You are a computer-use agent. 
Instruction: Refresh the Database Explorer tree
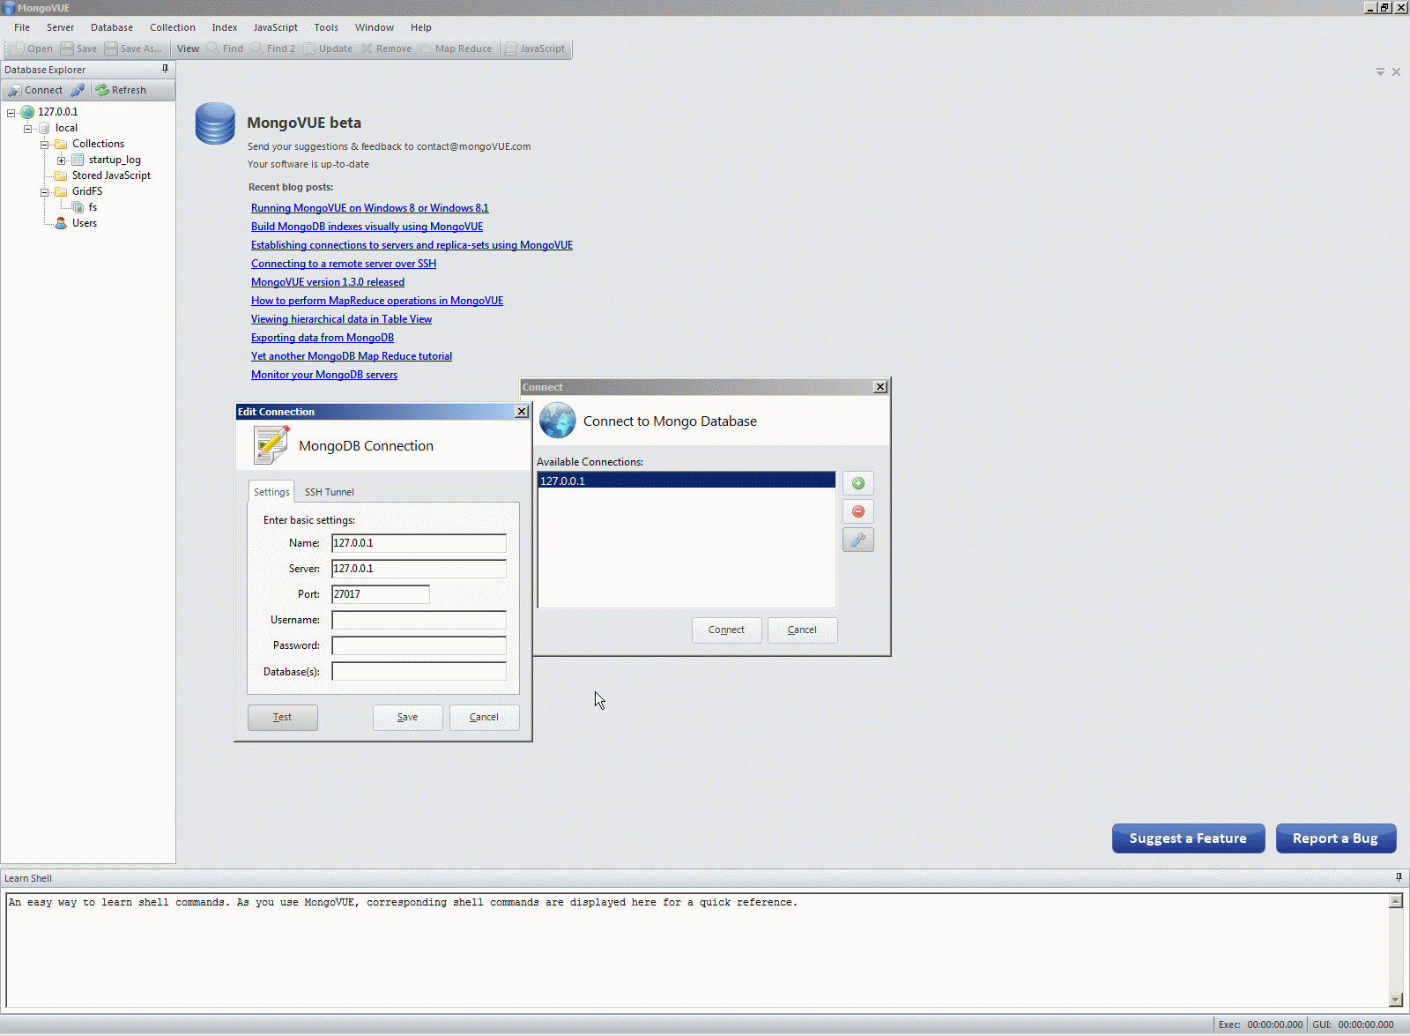tap(121, 90)
